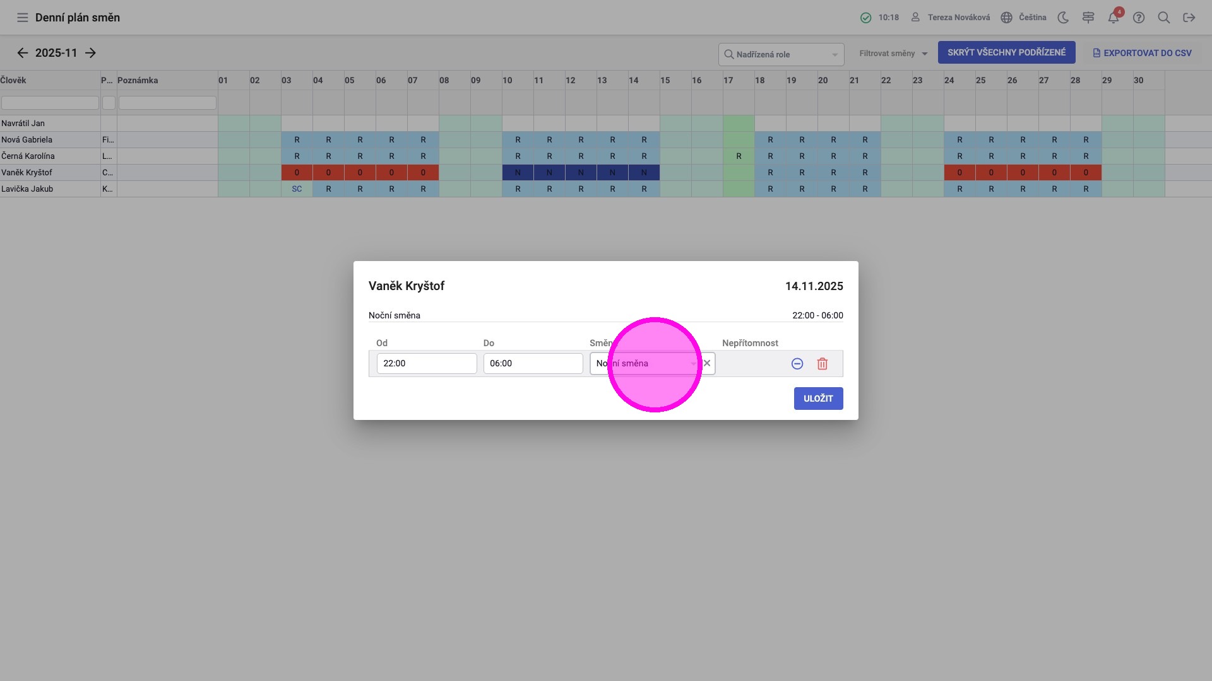Open search magnifier in top bar
Screen dimensions: 1212x681
pos(1164,18)
